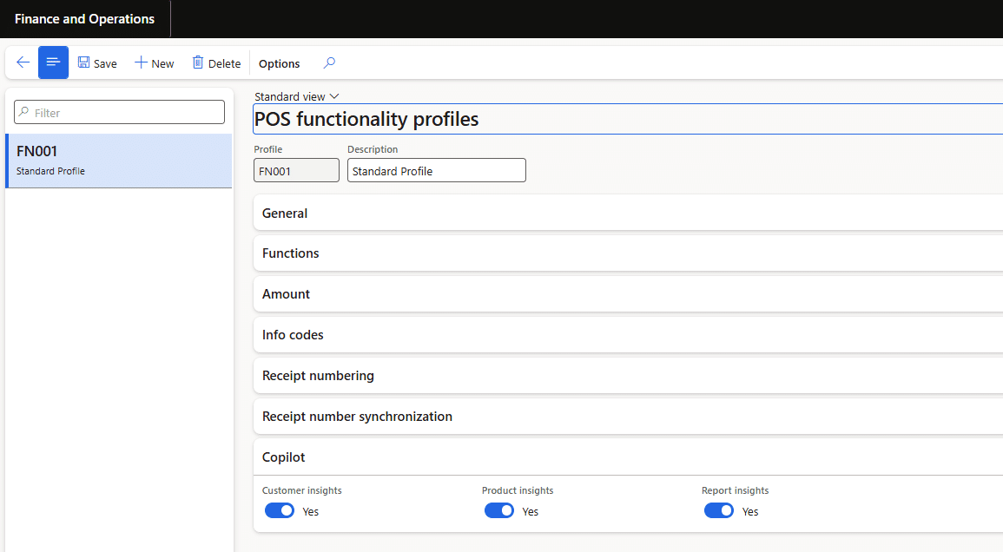Screen dimensions: 1003x552
Task: Expand the Info codes section
Action: (293, 335)
